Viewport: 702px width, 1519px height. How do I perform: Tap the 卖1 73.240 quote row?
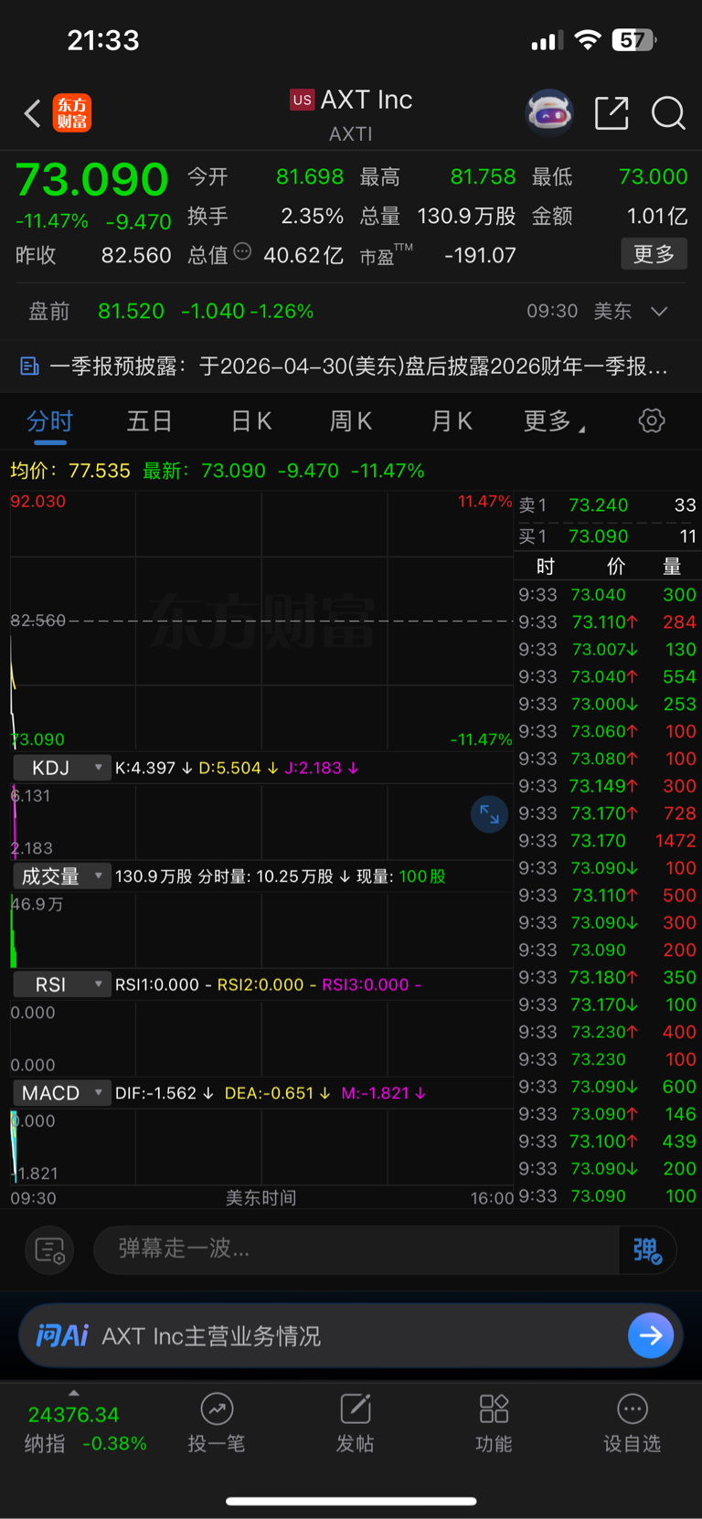(x=608, y=505)
